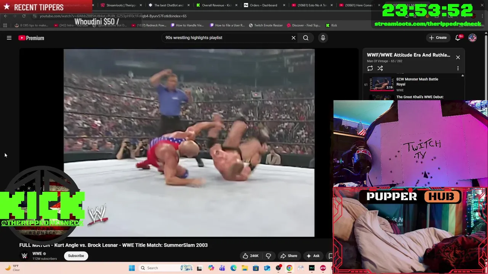Open '8 OBS tips to make' bookmark
Viewport: 488px width, 274px height.
[x=31, y=25]
